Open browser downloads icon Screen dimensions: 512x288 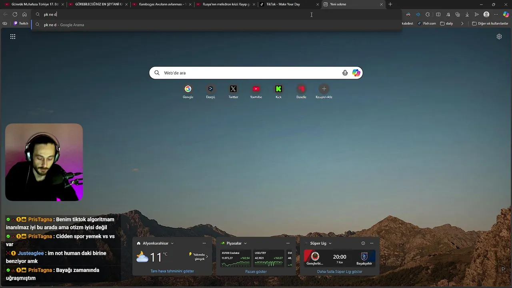[467, 14]
